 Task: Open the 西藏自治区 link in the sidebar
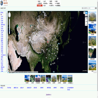[x=3, y=67]
